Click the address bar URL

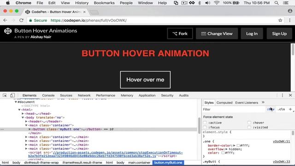[x=88, y=20]
